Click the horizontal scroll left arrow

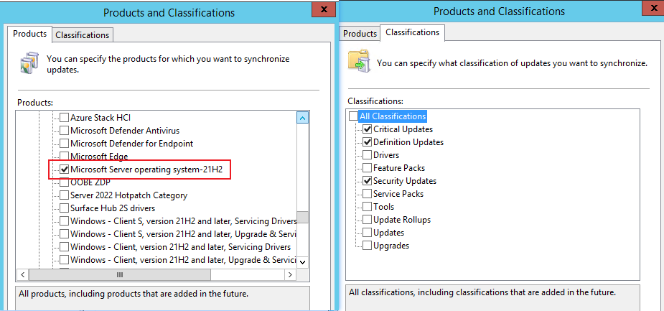[x=23, y=275]
